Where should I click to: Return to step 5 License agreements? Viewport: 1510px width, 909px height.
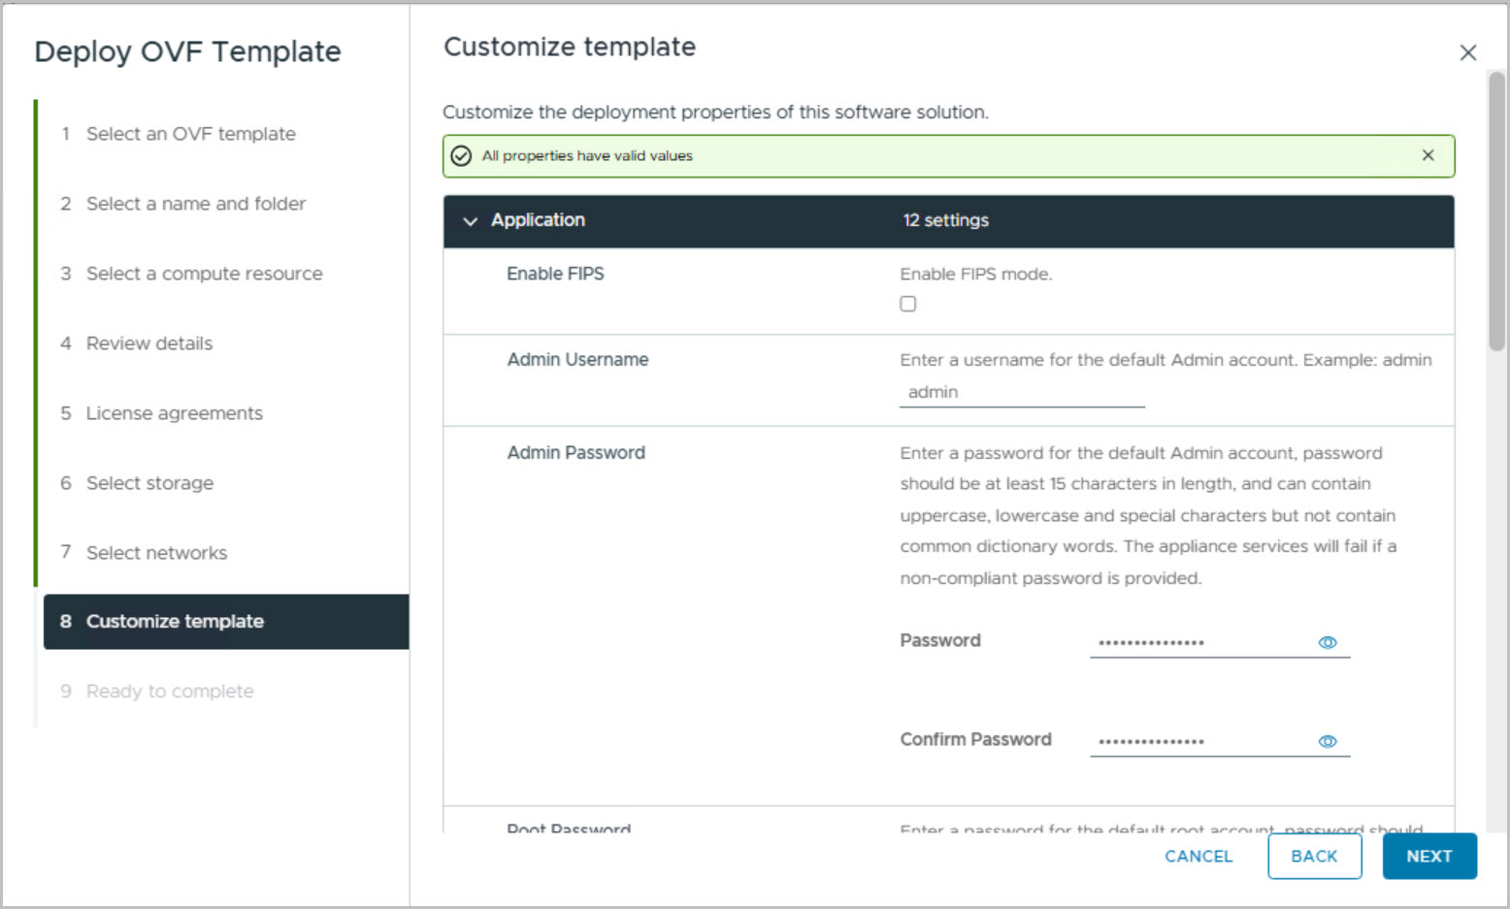click(x=174, y=413)
